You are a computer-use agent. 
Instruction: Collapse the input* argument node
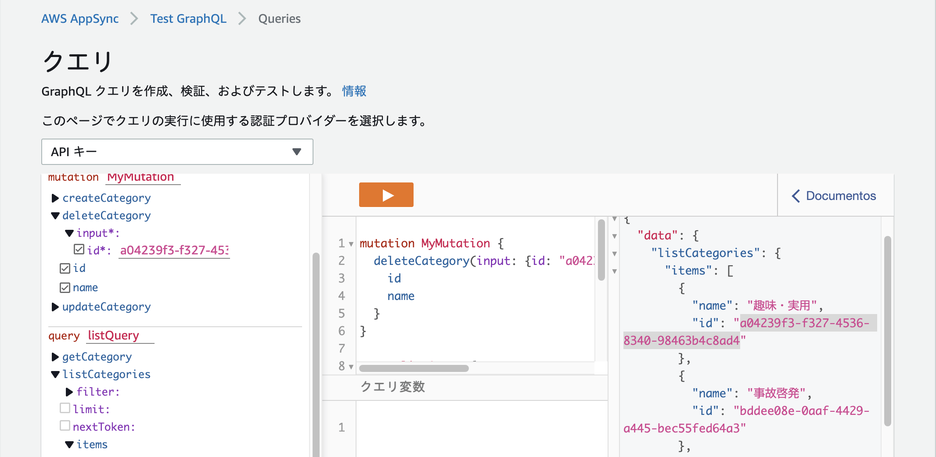pos(69,233)
